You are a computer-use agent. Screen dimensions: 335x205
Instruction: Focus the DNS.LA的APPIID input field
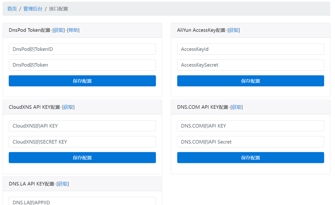point(82,201)
